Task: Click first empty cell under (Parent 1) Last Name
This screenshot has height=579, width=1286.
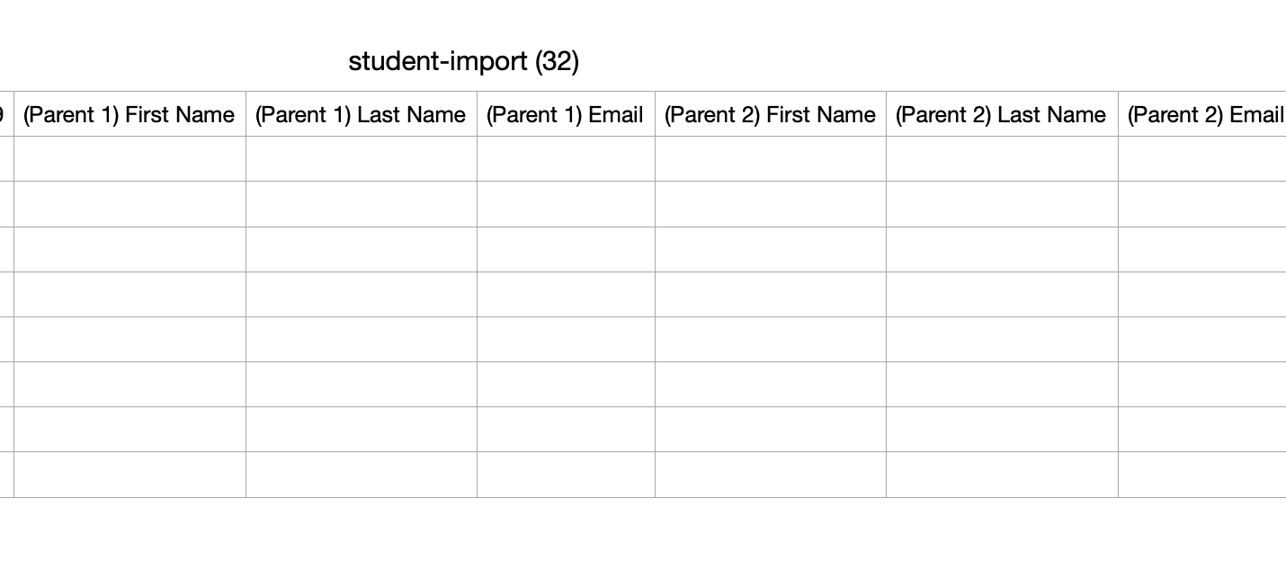Action: pyautogui.click(x=362, y=159)
